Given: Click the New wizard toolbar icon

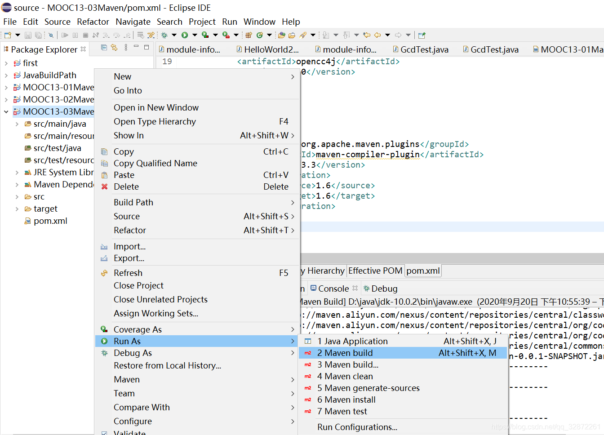Looking at the screenshot, I should (x=8, y=35).
